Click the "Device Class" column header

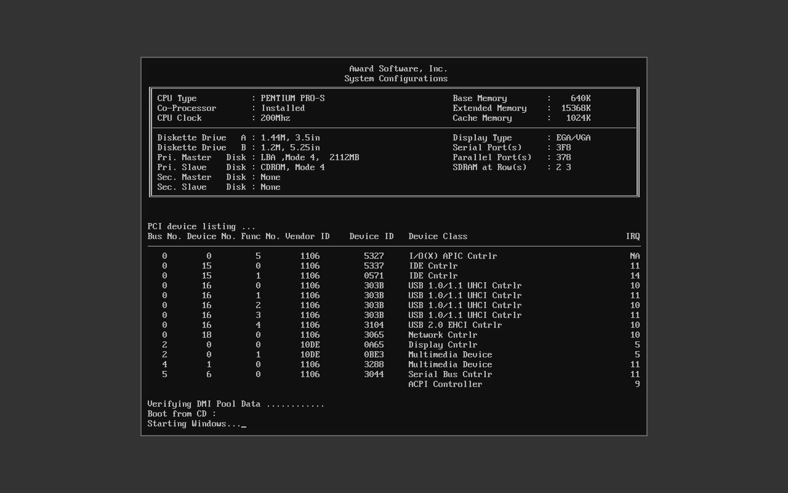click(x=438, y=236)
